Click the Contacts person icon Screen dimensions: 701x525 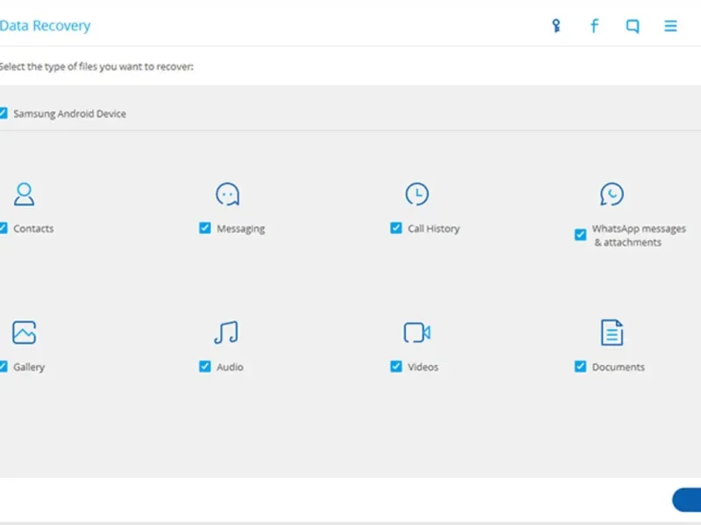(x=25, y=193)
